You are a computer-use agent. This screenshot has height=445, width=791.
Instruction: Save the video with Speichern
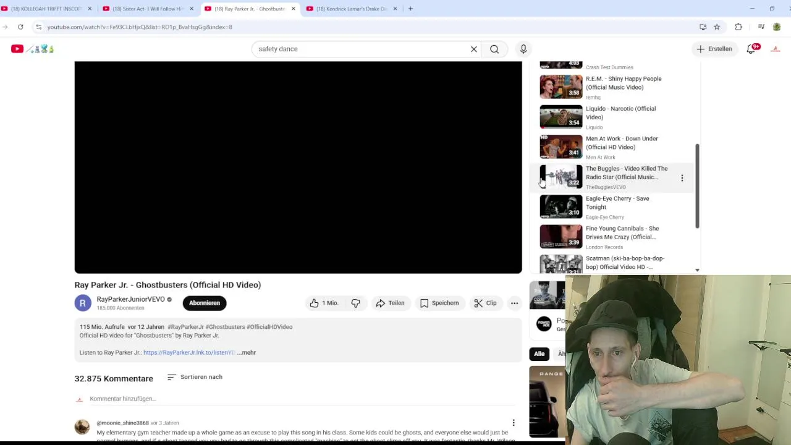[439, 303]
